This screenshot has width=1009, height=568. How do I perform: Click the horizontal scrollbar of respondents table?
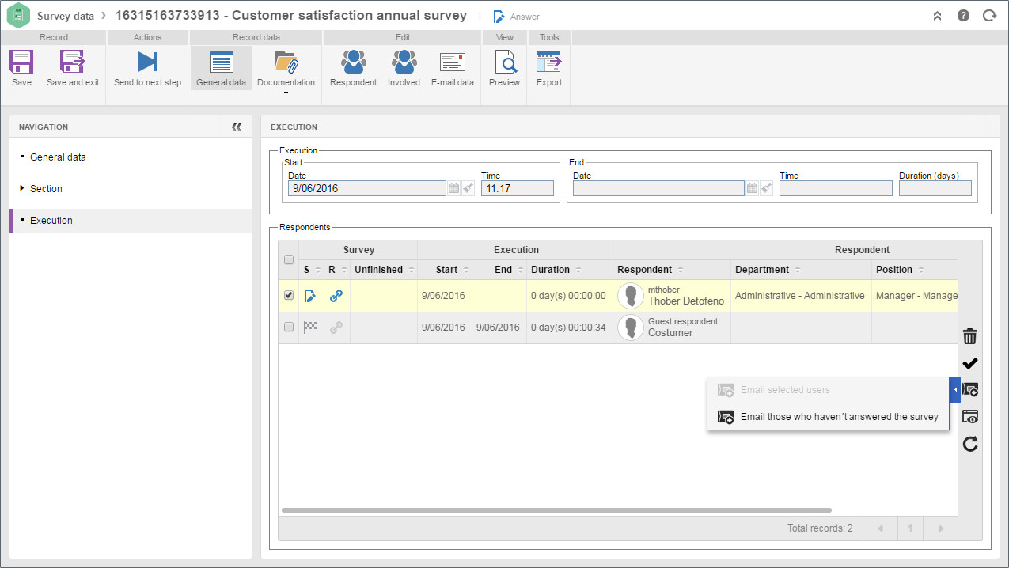556,510
